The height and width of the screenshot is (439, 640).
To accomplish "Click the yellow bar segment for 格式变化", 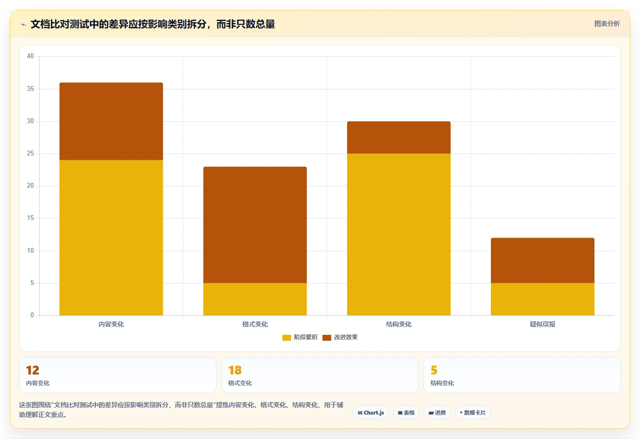I will point(255,299).
